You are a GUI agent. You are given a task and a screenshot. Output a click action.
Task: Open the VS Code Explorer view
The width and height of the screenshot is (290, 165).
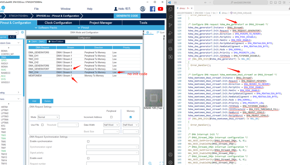coord(170,9)
